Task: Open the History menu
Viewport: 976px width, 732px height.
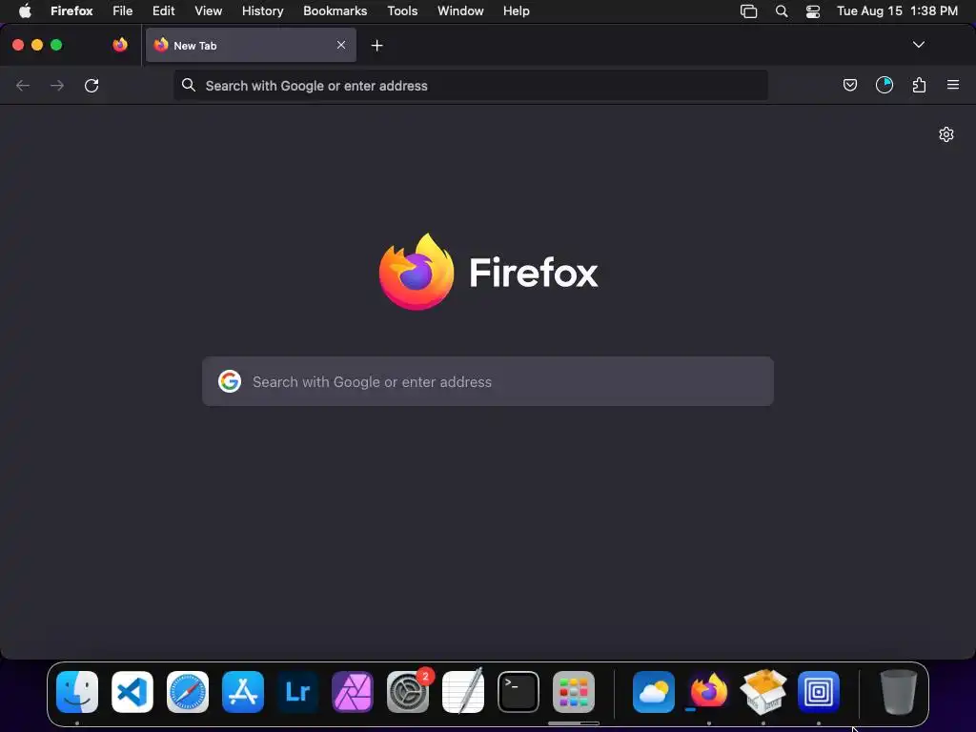Action: tap(263, 11)
